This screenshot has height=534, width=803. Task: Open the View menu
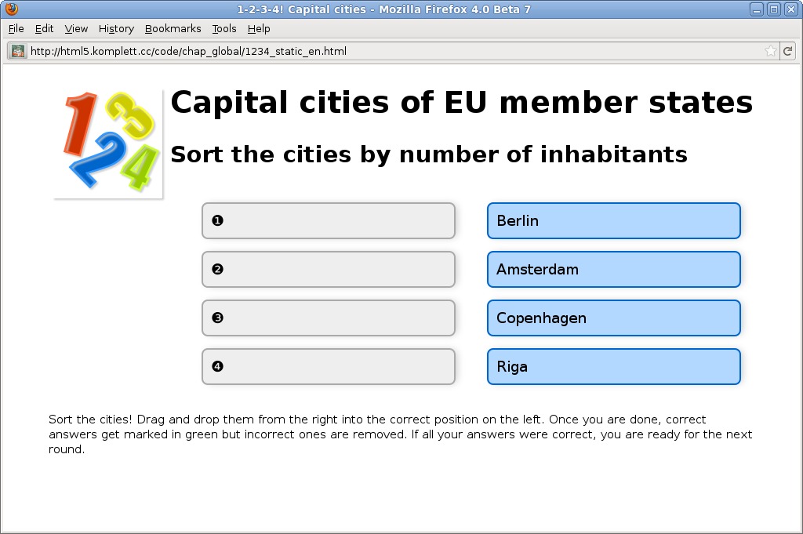click(x=76, y=28)
